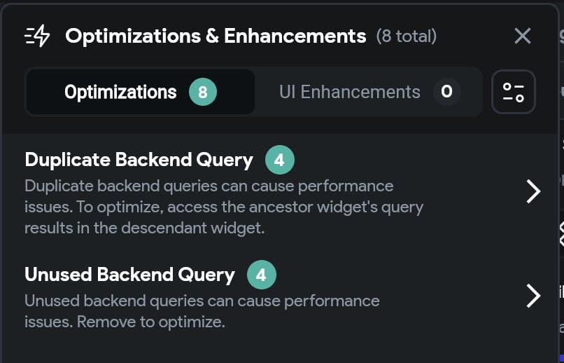
Task: Click the 4 badge beside Unused Backend Query
Action: (262, 275)
